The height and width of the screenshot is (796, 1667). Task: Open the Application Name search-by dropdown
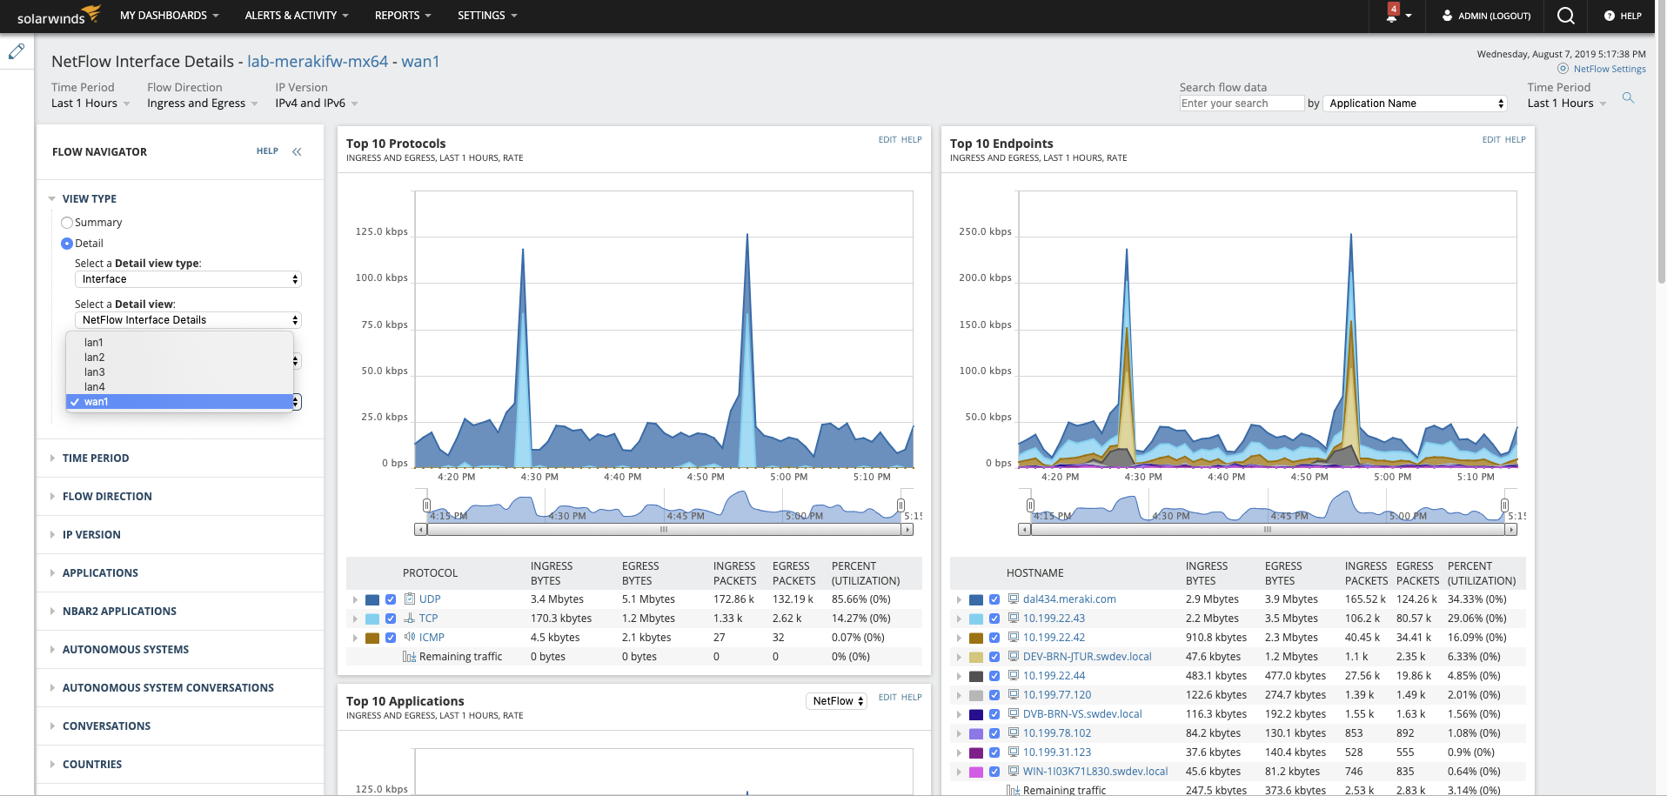[x=1416, y=104]
